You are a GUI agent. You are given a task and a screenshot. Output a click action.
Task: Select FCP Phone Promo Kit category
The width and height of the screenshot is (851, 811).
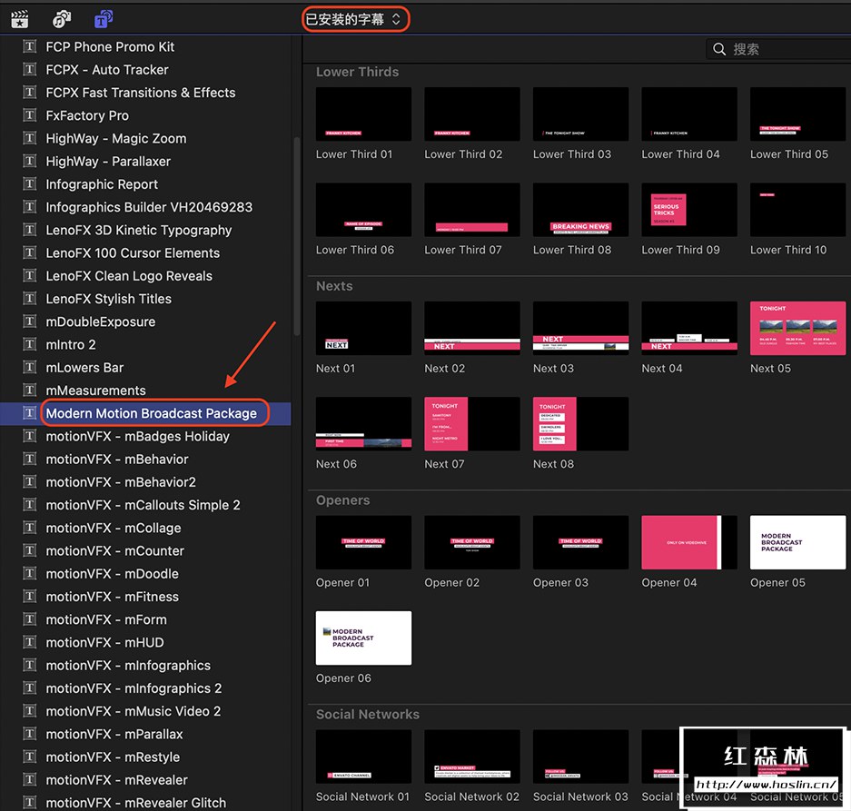(145, 46)
